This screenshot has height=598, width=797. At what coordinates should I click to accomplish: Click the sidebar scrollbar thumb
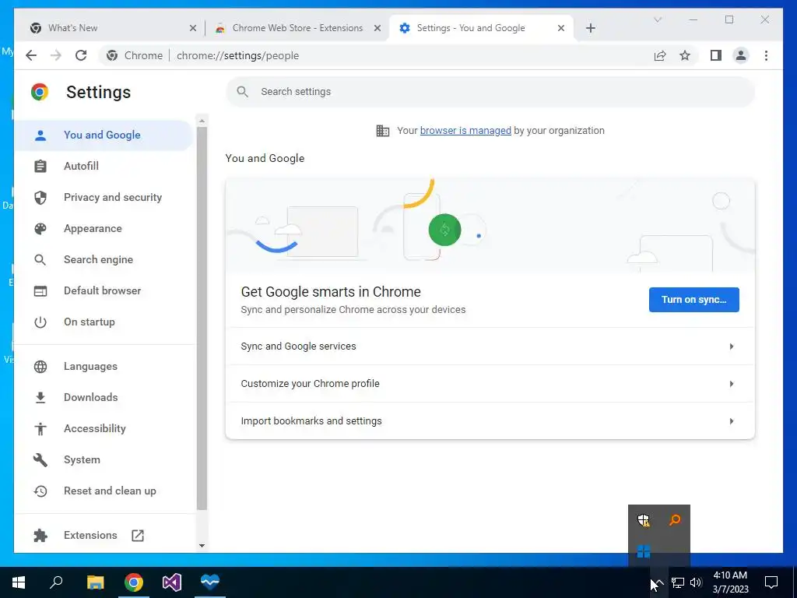pos(202,318)
